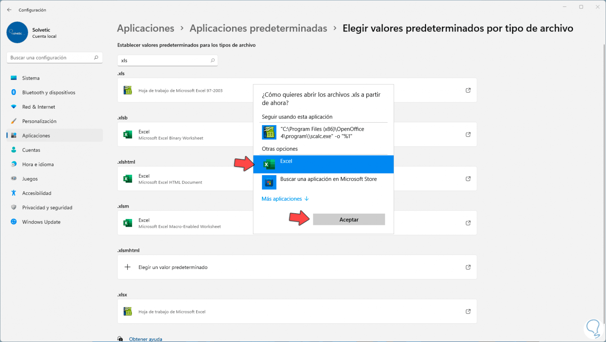
Task: Open Privacidad y seguridad settings
Action: [x=55, y=207]
